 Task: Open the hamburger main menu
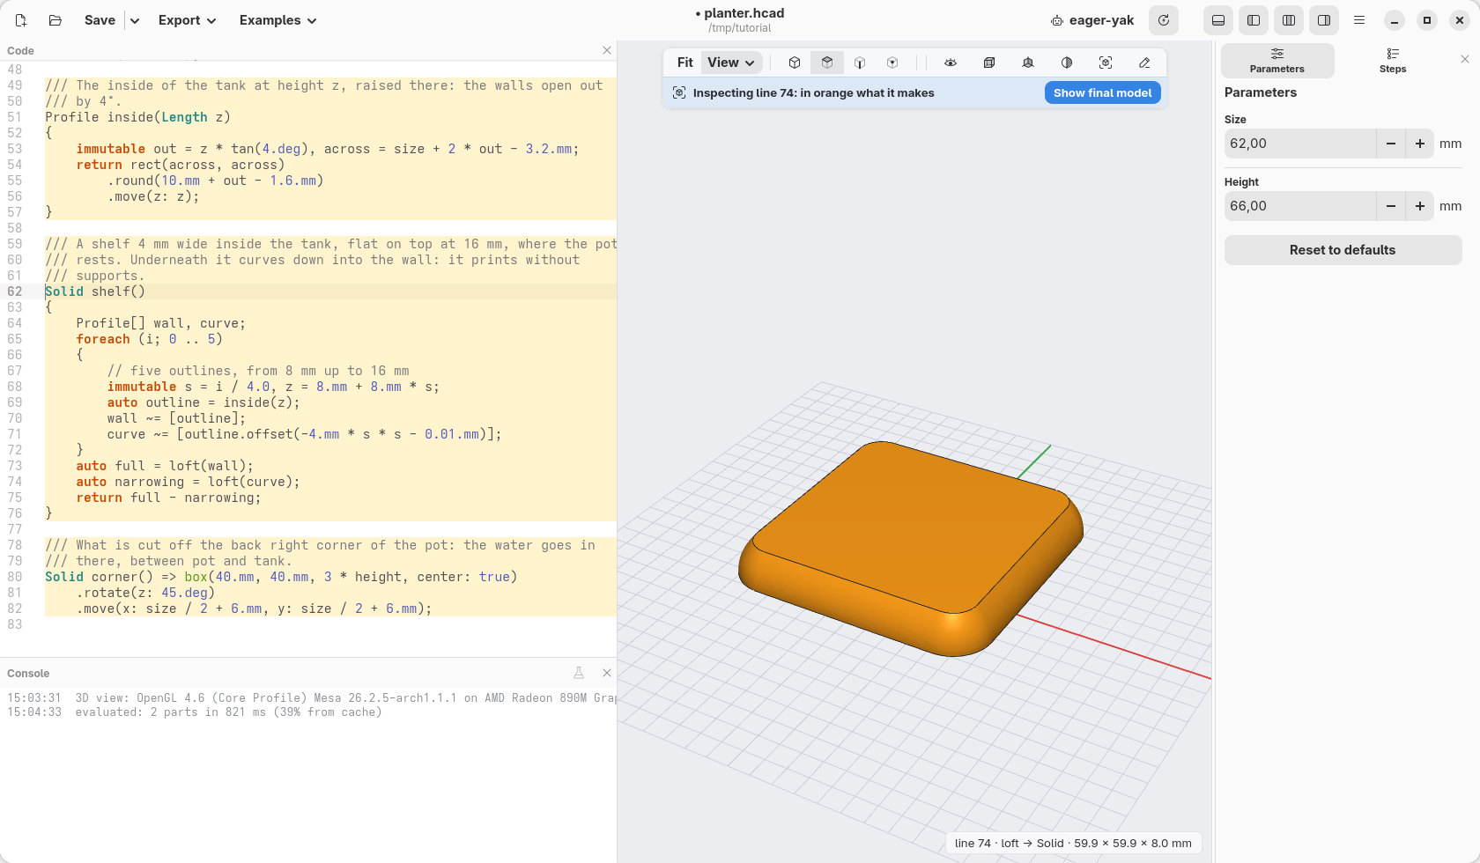click(1359, 20)
